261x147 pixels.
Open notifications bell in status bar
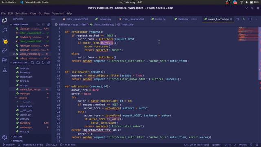257,145
